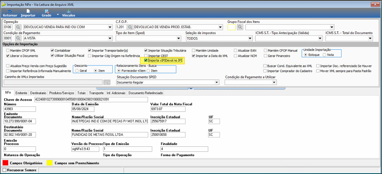Image resolution: width=382 pixels, height=174 pixels.
Task: Enable Atualizar EAN checkbox
Action: pos(235,51)
